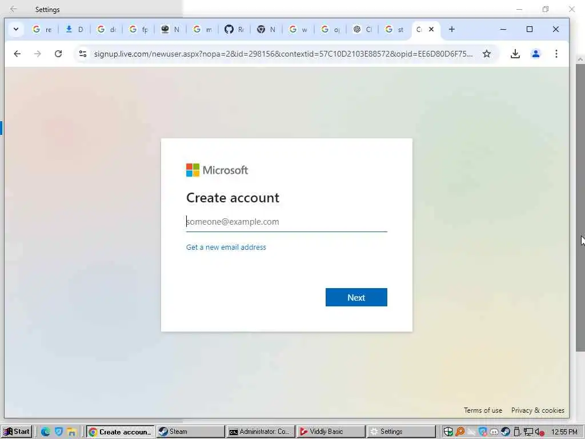Launch Edge from the quick launch bar
The width and height of the screenshot is (585, 439).
point(46,432)
